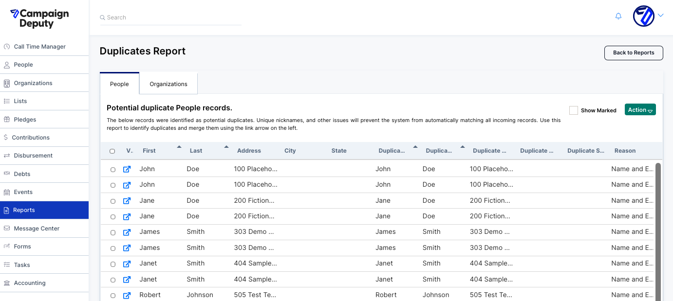Select the Robert Johnson row checkbox
Viewport: 673px width, 301px height.
point(113,296)
